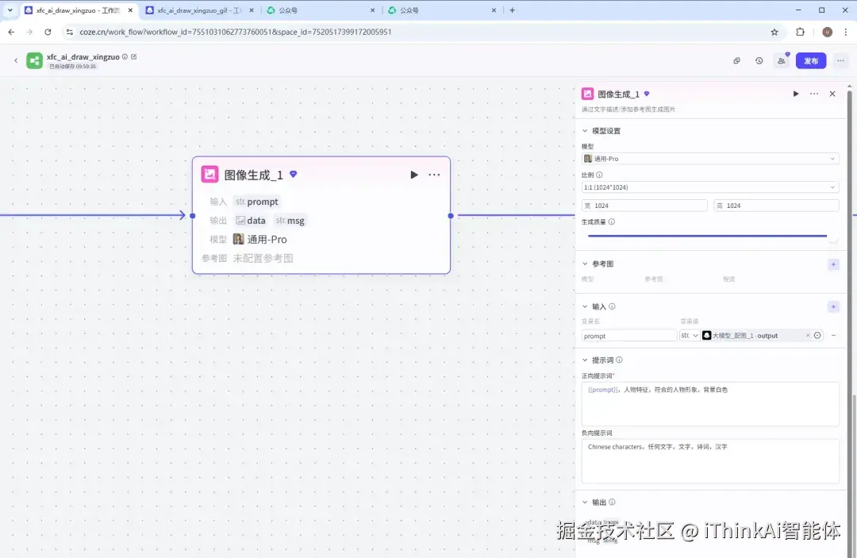Close the xfc_ai_draw_xingzuo browser tab

coord(130,10)
